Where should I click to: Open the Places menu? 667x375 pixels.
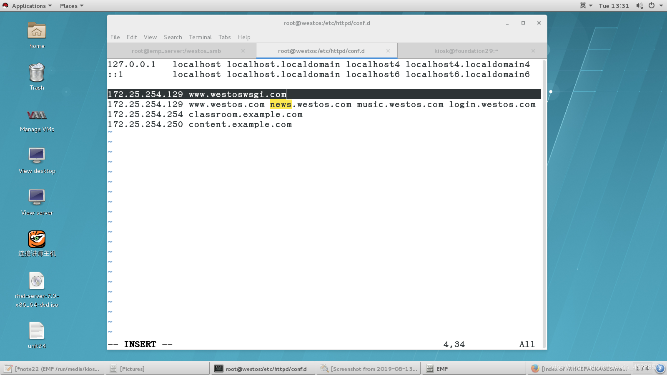point(71,6)
